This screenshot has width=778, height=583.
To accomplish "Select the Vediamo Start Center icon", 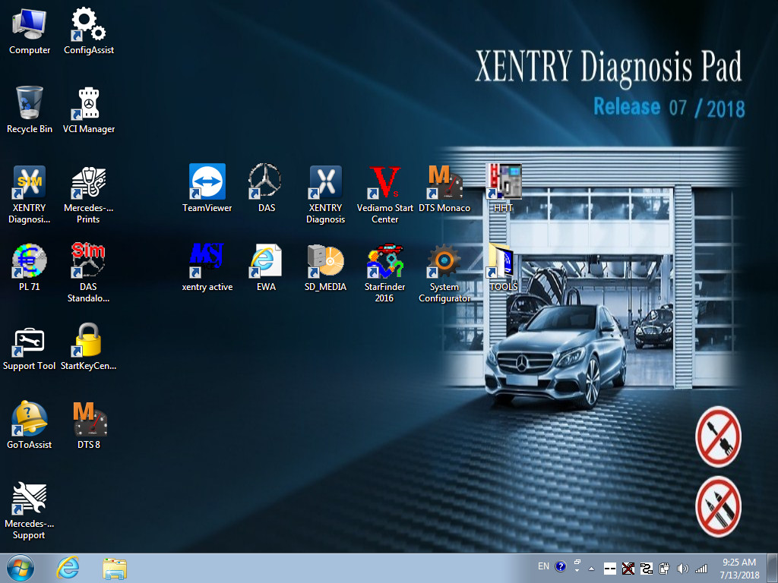I will point(384,182).
